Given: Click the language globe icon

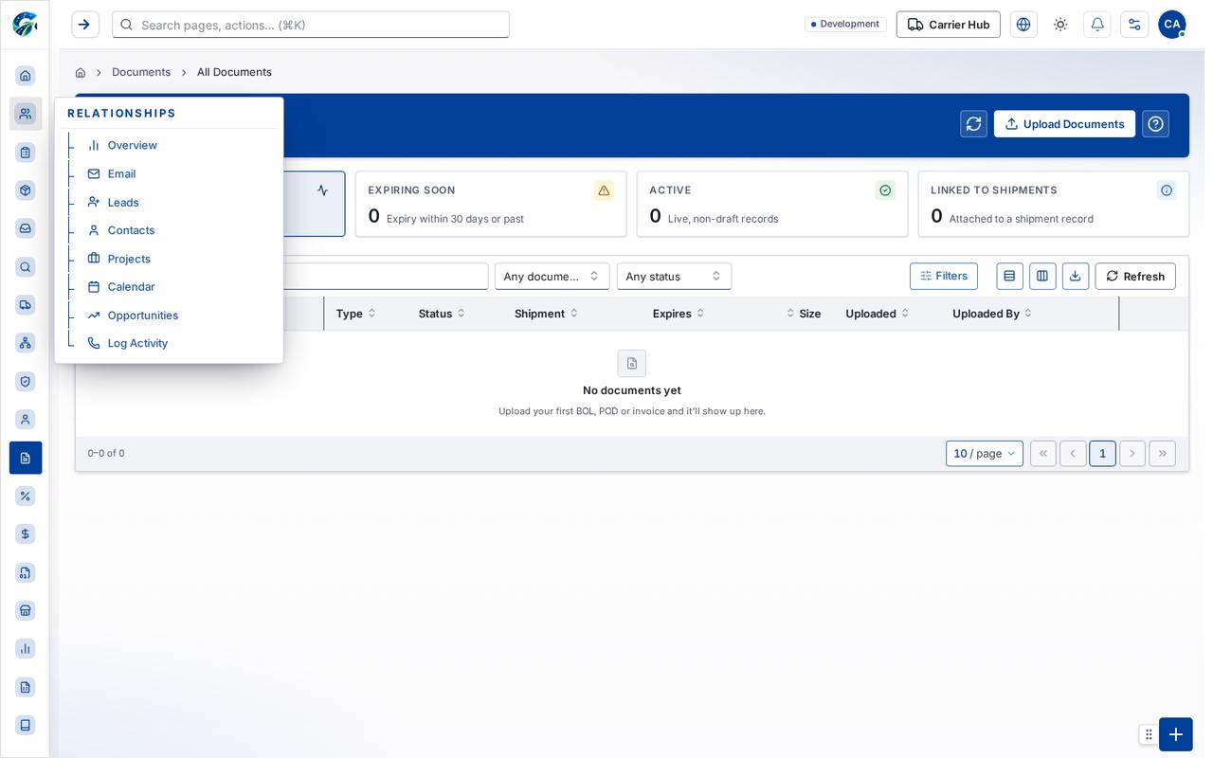Looking at the screenshot, I should [1023, 25].
